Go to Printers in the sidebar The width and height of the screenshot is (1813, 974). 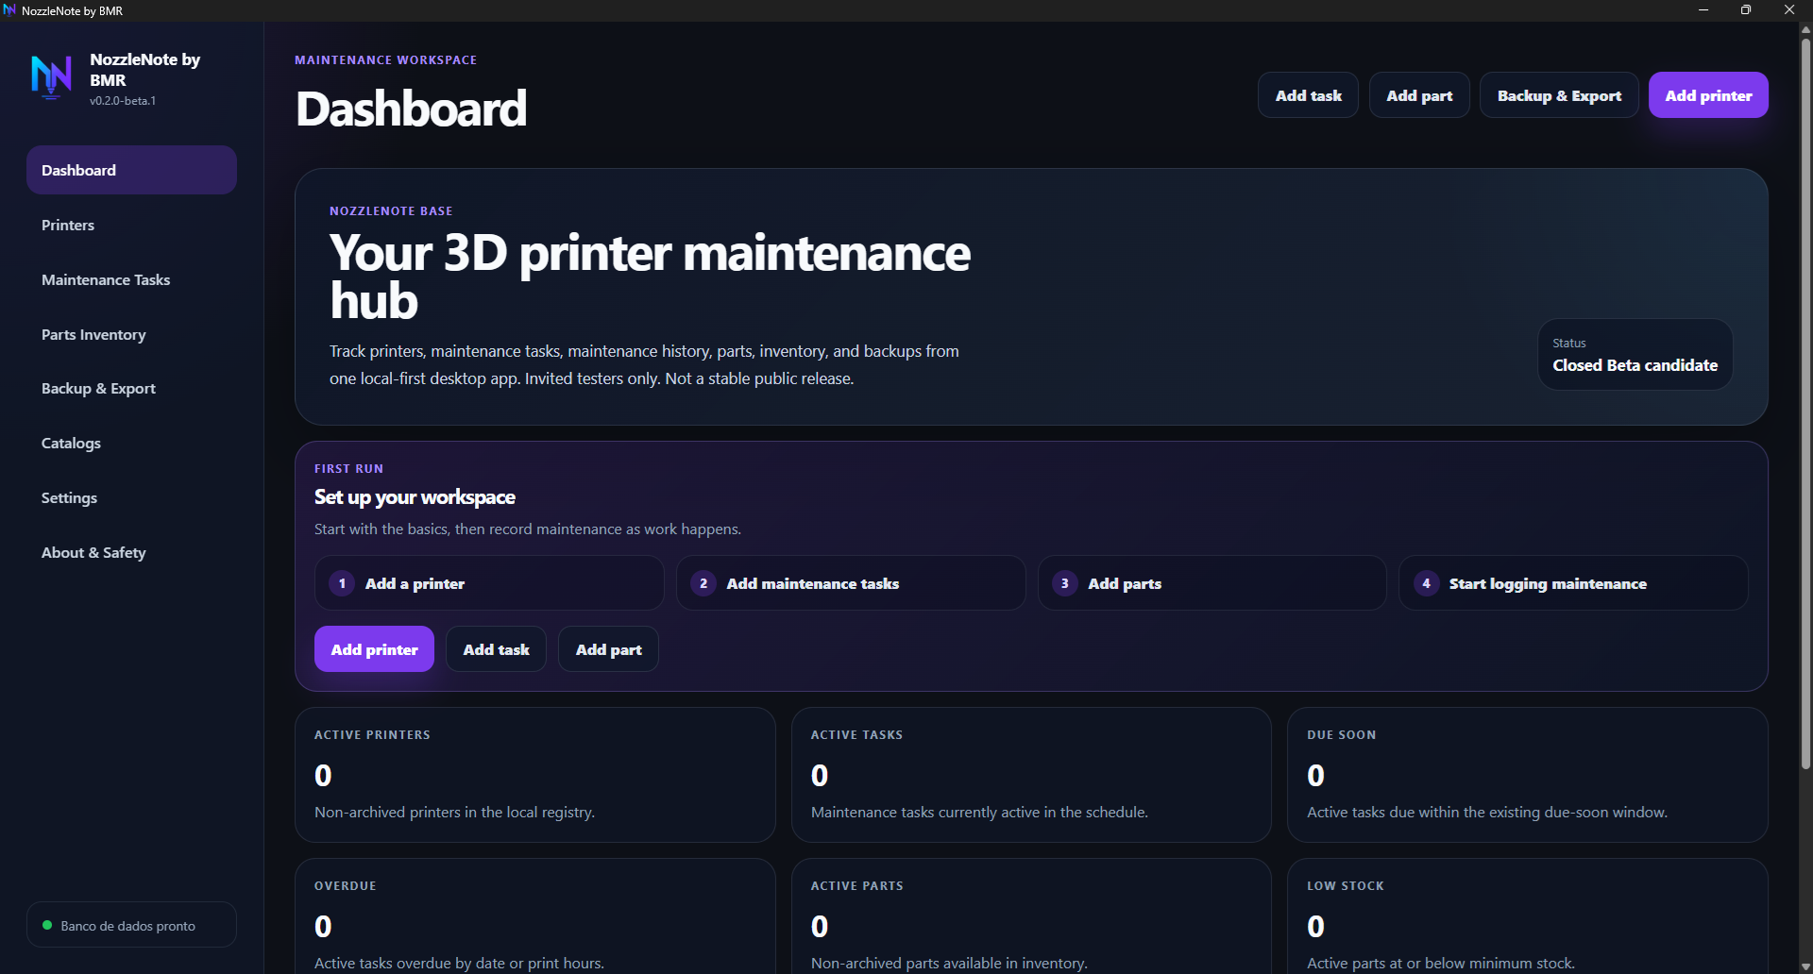131,225
